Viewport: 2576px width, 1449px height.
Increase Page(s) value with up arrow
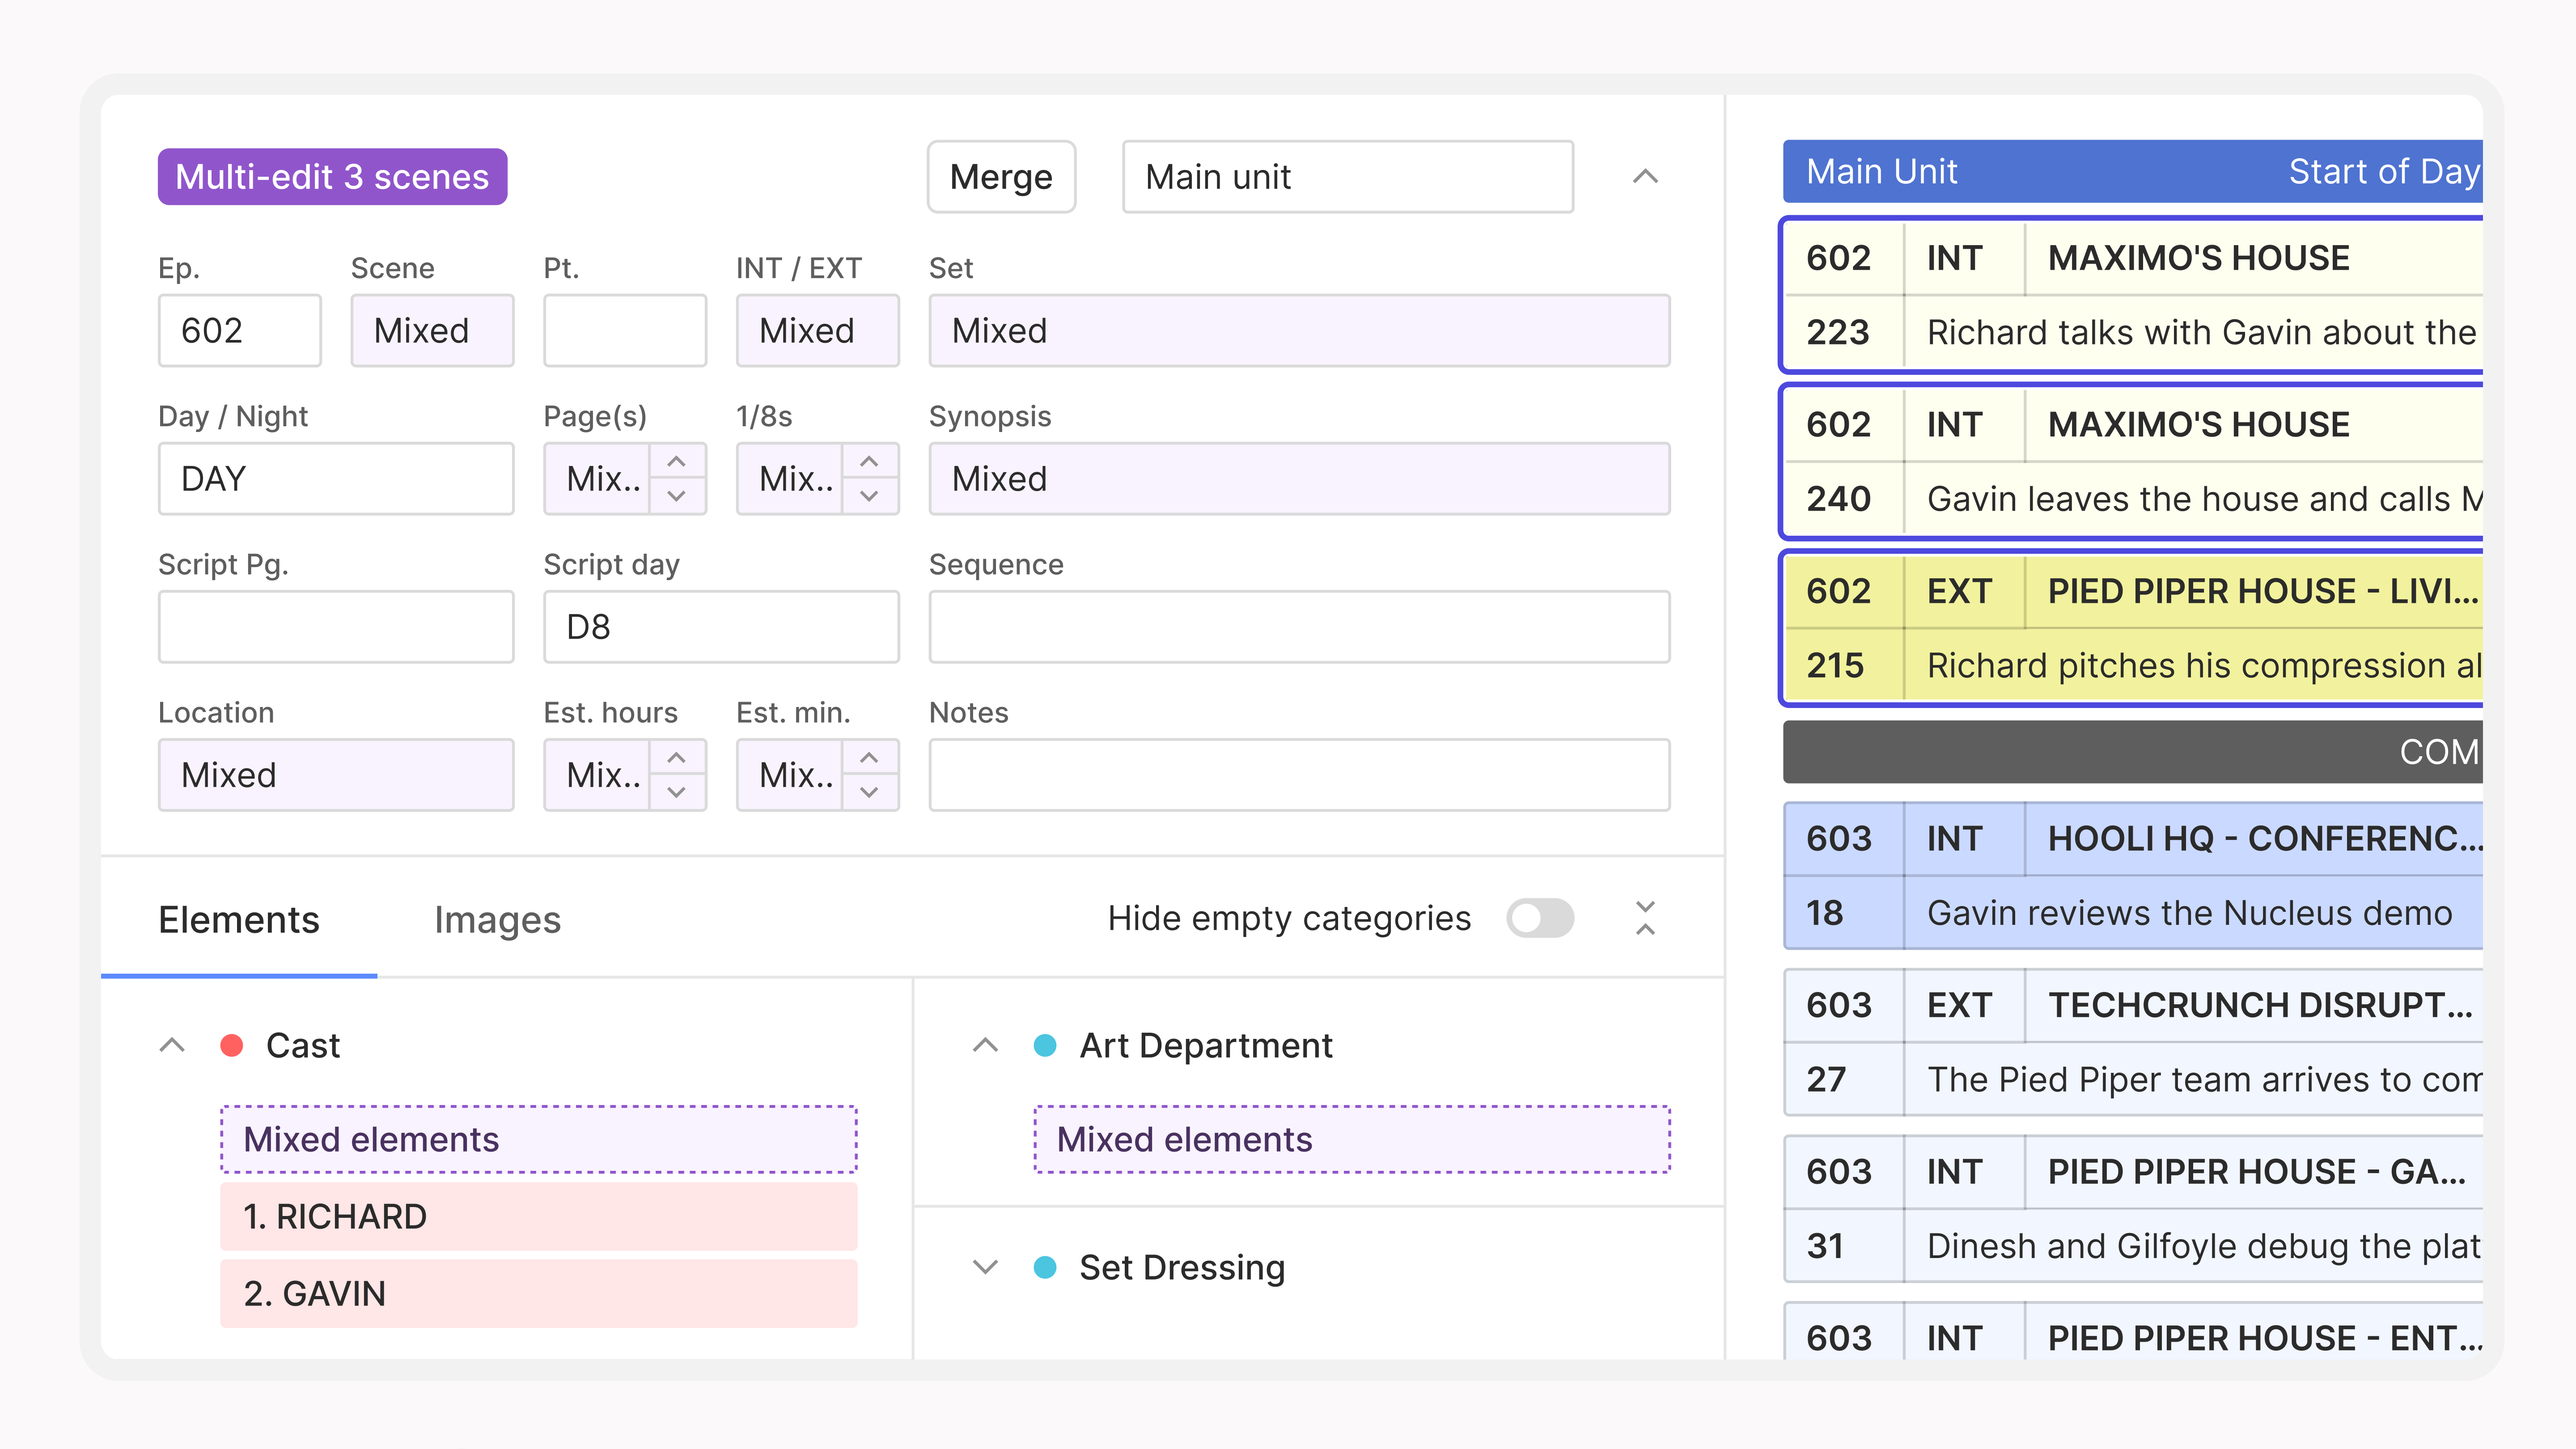point(676,461)
